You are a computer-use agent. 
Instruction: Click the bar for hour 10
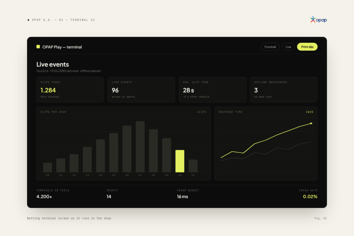point(48,167)
